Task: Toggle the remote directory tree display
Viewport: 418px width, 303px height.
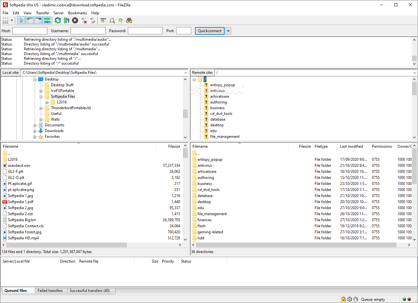Action: pyautogui.click(x=38, y=20)
